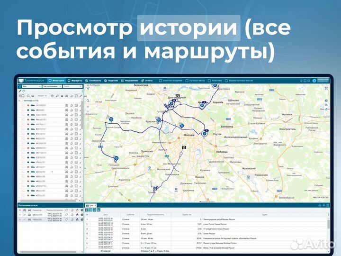Click the third icon in Трек toolbar
The height and width of the screenshot is (256, 341).
point(95,210)
